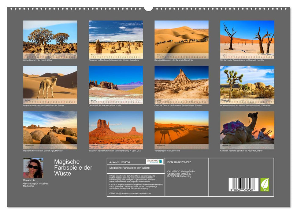Screen dimensions: 297x214
Task: Click Renate Utz's portrait photo
Action: (x=33, y=168)
